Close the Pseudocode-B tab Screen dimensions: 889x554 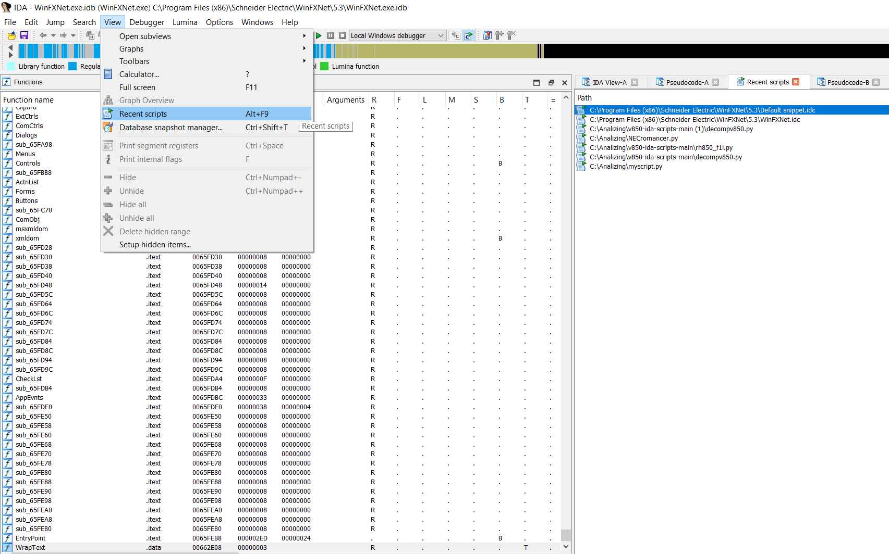click(876, 82)
